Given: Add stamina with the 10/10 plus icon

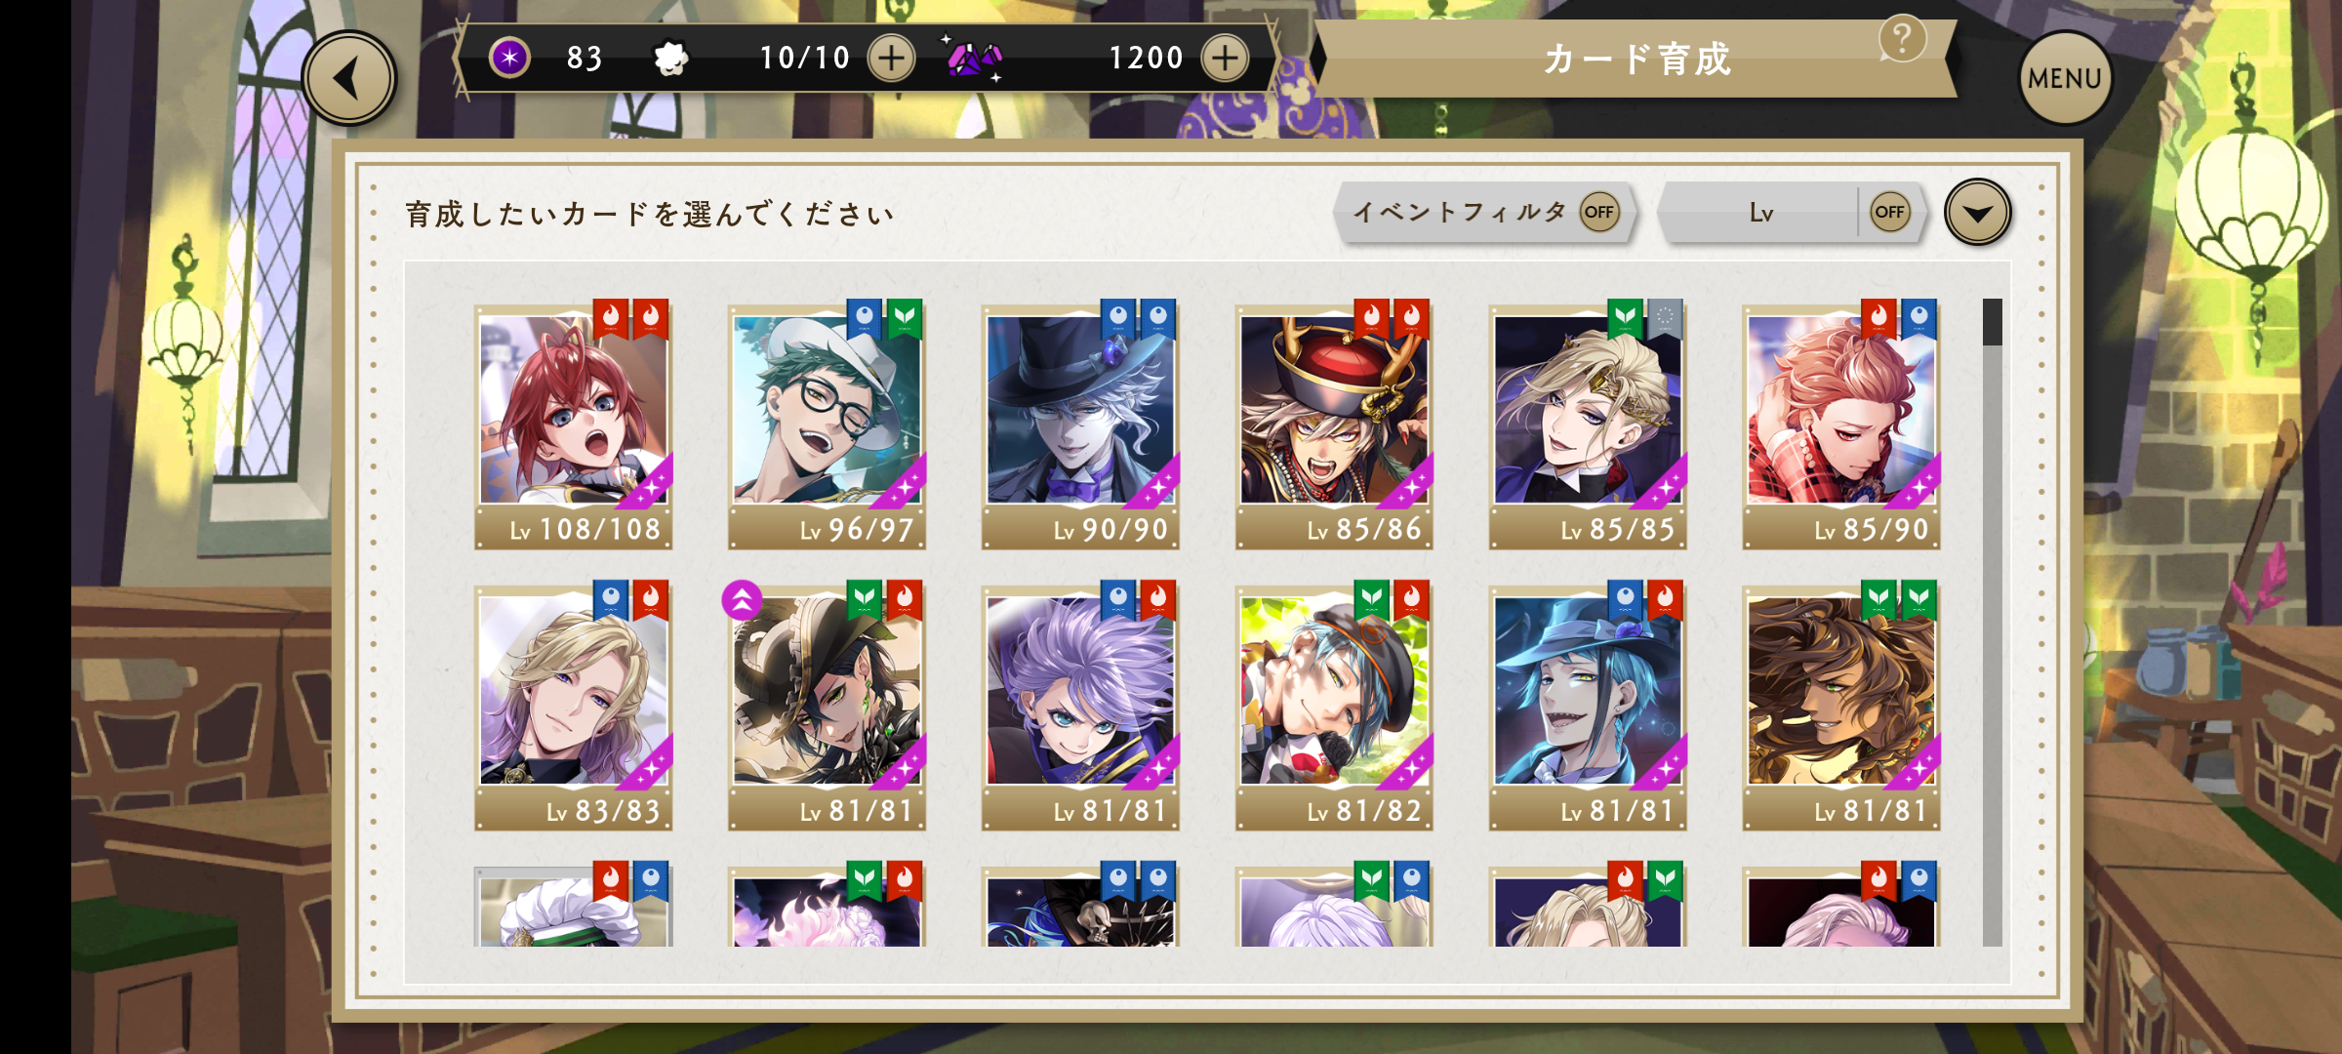Looking at the screenshot, I should [x=890, y=58].
